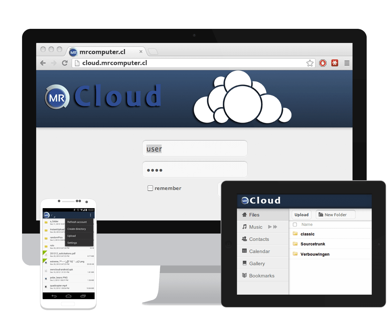Tap the video icon beside quadcopter.mp4
This screenshot has height=317, width=388.
tap(46, 287)
